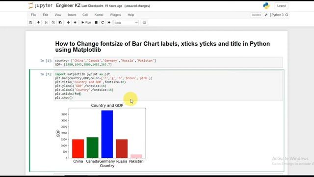Viewport: 314px width, 177px height.
Task: Click Last Checkpoint: 19 hours ago text
Action: pyautogui.click(x=102, y=6)
